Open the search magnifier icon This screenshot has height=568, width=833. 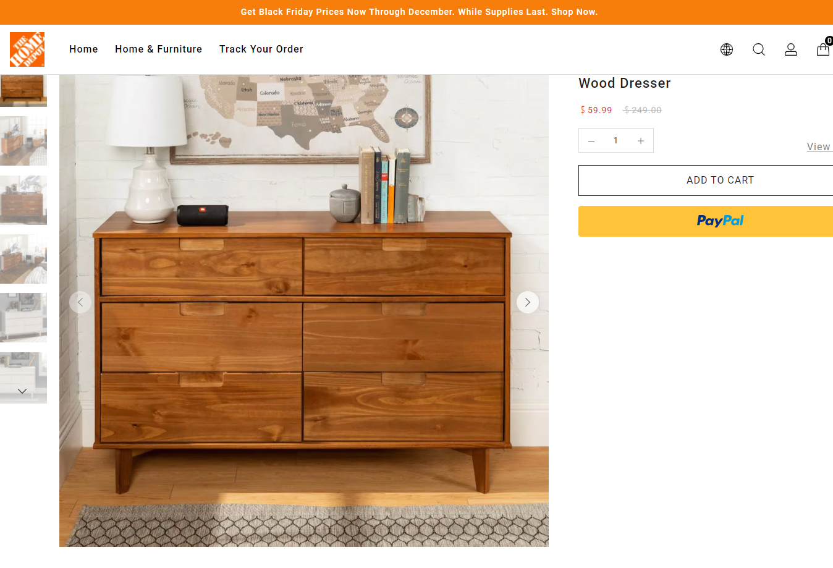pos(759,49)
